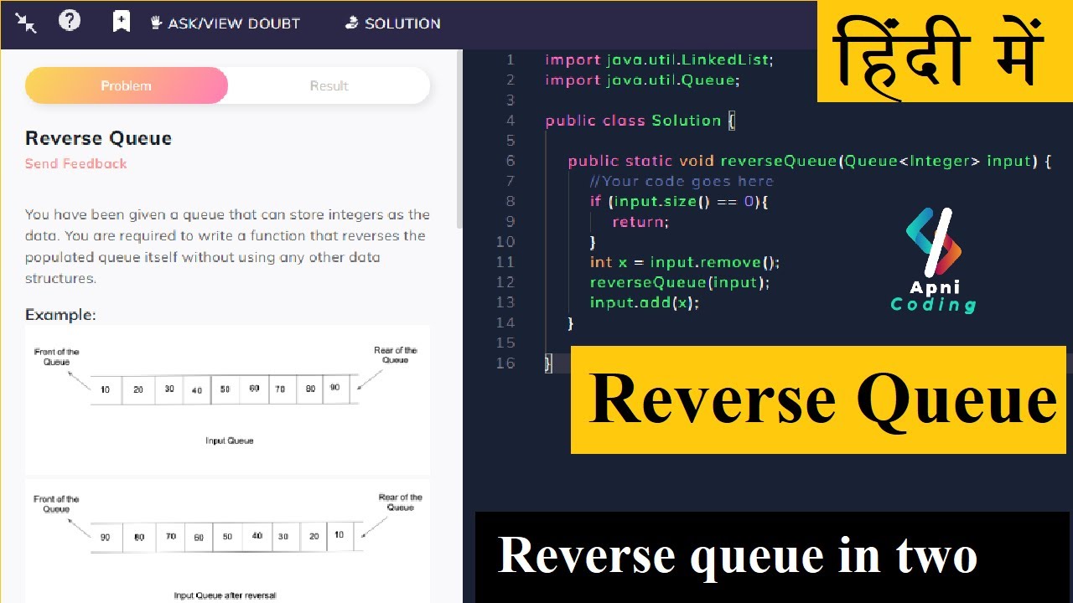
Task: Switch to the Problem tab
Action: coord(127,85)
